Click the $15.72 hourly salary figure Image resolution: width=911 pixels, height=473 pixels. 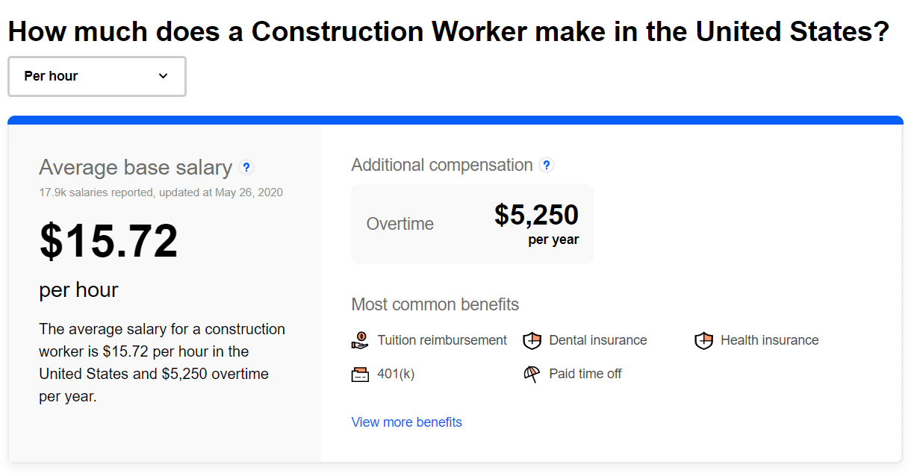pos(109,240)
